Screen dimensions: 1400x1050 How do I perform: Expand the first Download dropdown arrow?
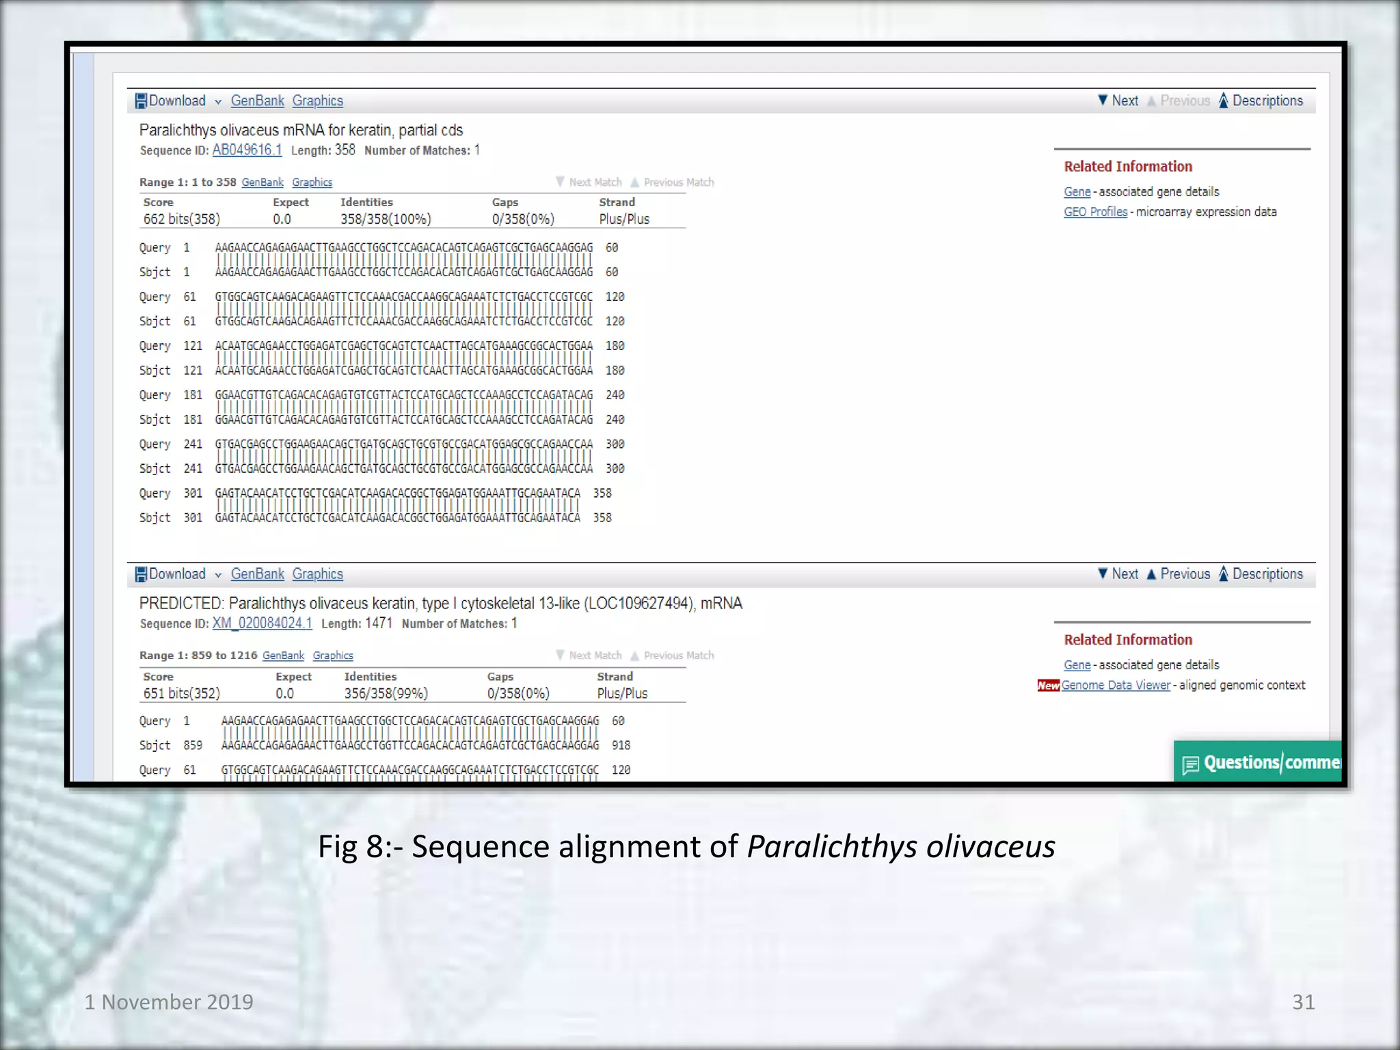coord(218,102)
